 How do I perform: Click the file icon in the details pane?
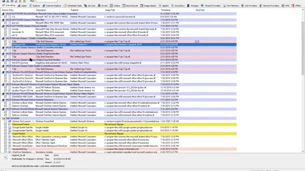point(5,158)
